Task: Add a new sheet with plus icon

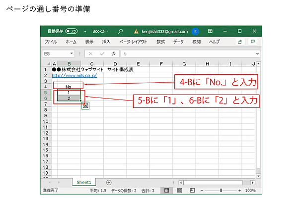Action: pyautogui.click(x=109, y=183)
